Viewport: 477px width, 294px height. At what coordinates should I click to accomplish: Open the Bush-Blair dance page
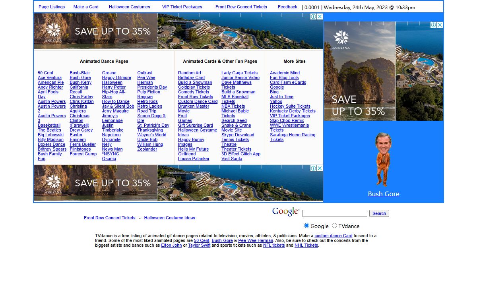(x=80, y=73)
